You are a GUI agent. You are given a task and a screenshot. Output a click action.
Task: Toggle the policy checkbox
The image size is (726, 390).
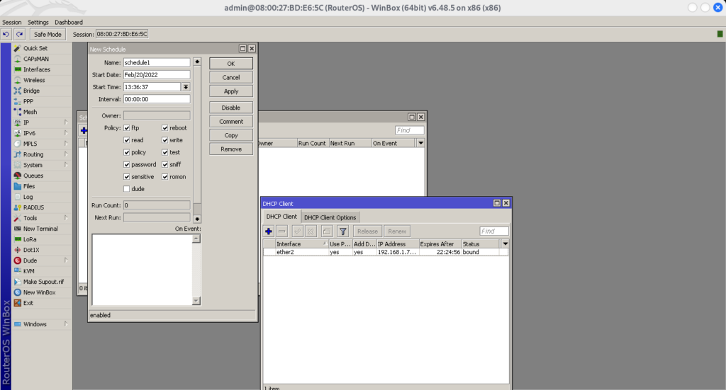tap(126, 152)
